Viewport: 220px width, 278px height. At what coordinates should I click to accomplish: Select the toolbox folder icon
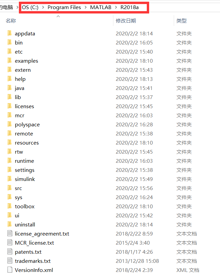[x=9, y=206]
